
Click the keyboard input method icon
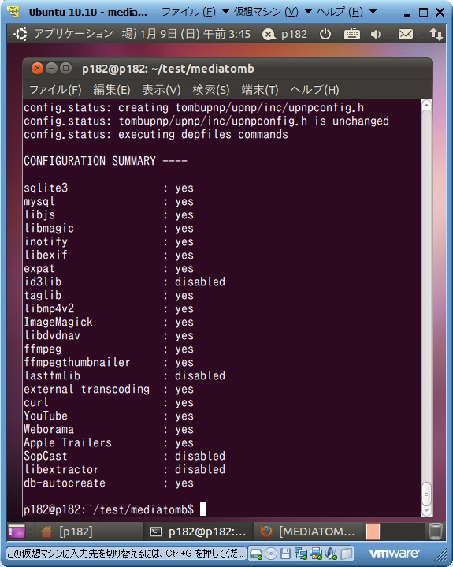(351, 34)
